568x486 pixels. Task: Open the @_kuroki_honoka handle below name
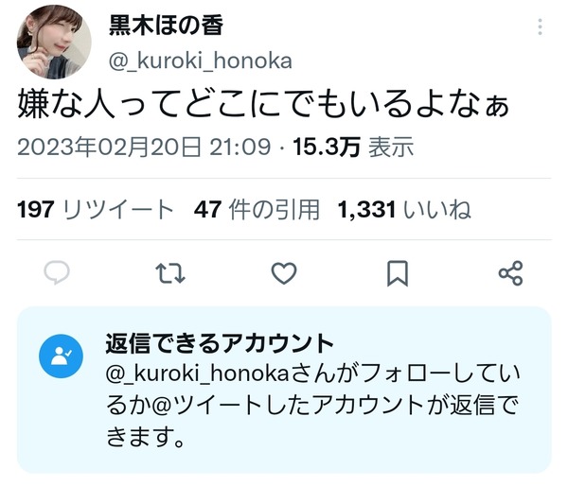tap(201, 61)
